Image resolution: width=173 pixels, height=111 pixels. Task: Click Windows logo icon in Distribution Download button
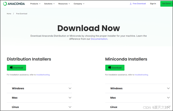click(11, 67)
